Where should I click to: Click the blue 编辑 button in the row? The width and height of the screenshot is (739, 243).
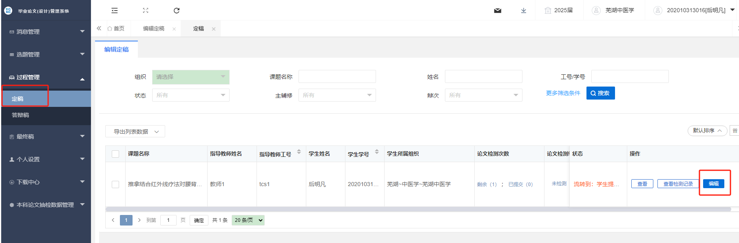tap(713, 184)
